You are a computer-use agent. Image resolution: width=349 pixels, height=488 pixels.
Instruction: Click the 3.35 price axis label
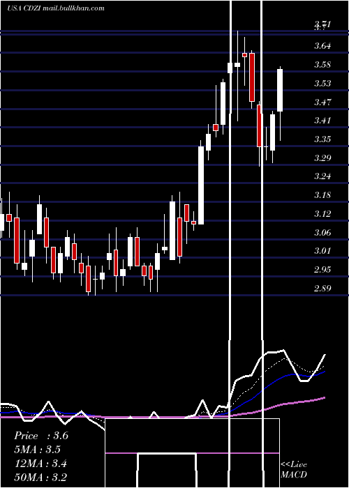322,139
